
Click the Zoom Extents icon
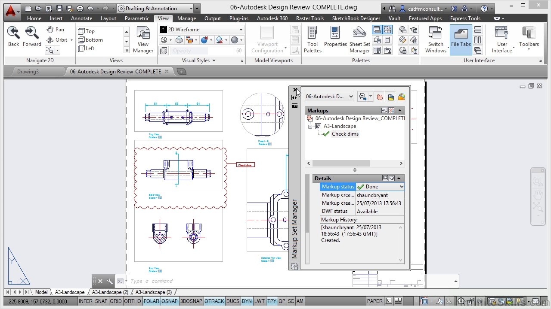(x=50, y=50)
